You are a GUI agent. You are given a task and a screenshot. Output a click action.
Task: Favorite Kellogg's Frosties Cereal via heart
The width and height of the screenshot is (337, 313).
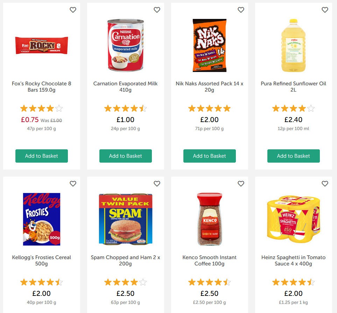[x=73, y=184]
